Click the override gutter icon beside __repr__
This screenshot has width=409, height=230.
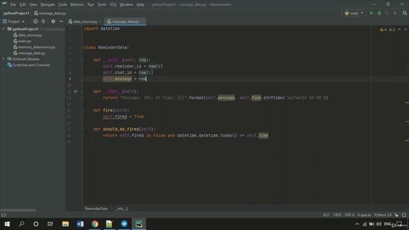[75, 91]
